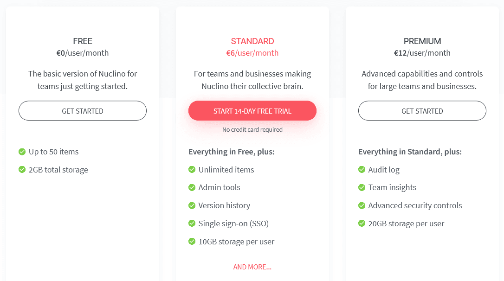
Task: Select the FREE plan title
Action: click(x=83, y=41)
